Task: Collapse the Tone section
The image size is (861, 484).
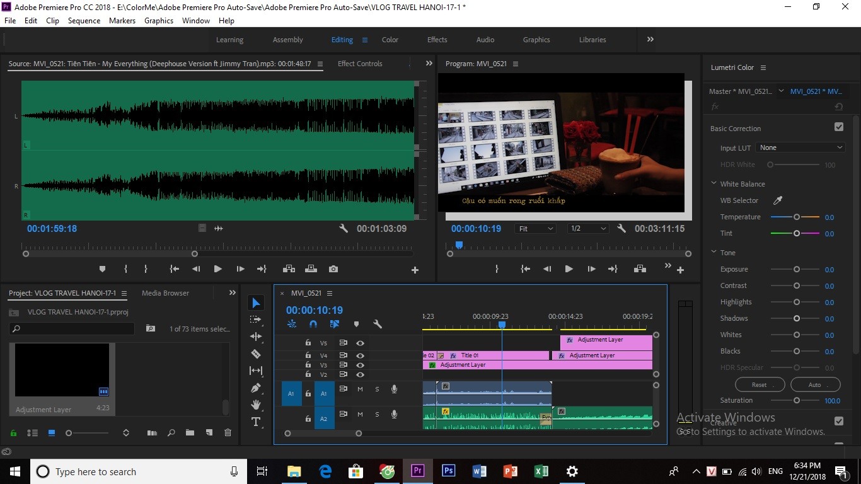Action: (x=714, y=253)
